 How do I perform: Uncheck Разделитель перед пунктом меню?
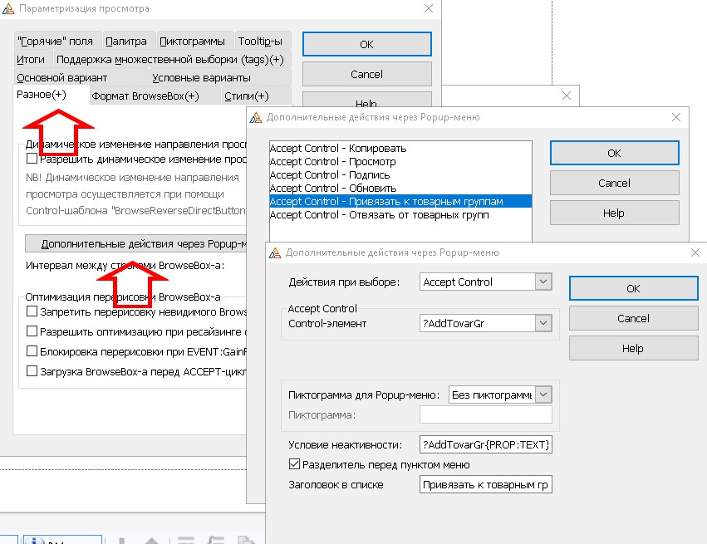294,464
